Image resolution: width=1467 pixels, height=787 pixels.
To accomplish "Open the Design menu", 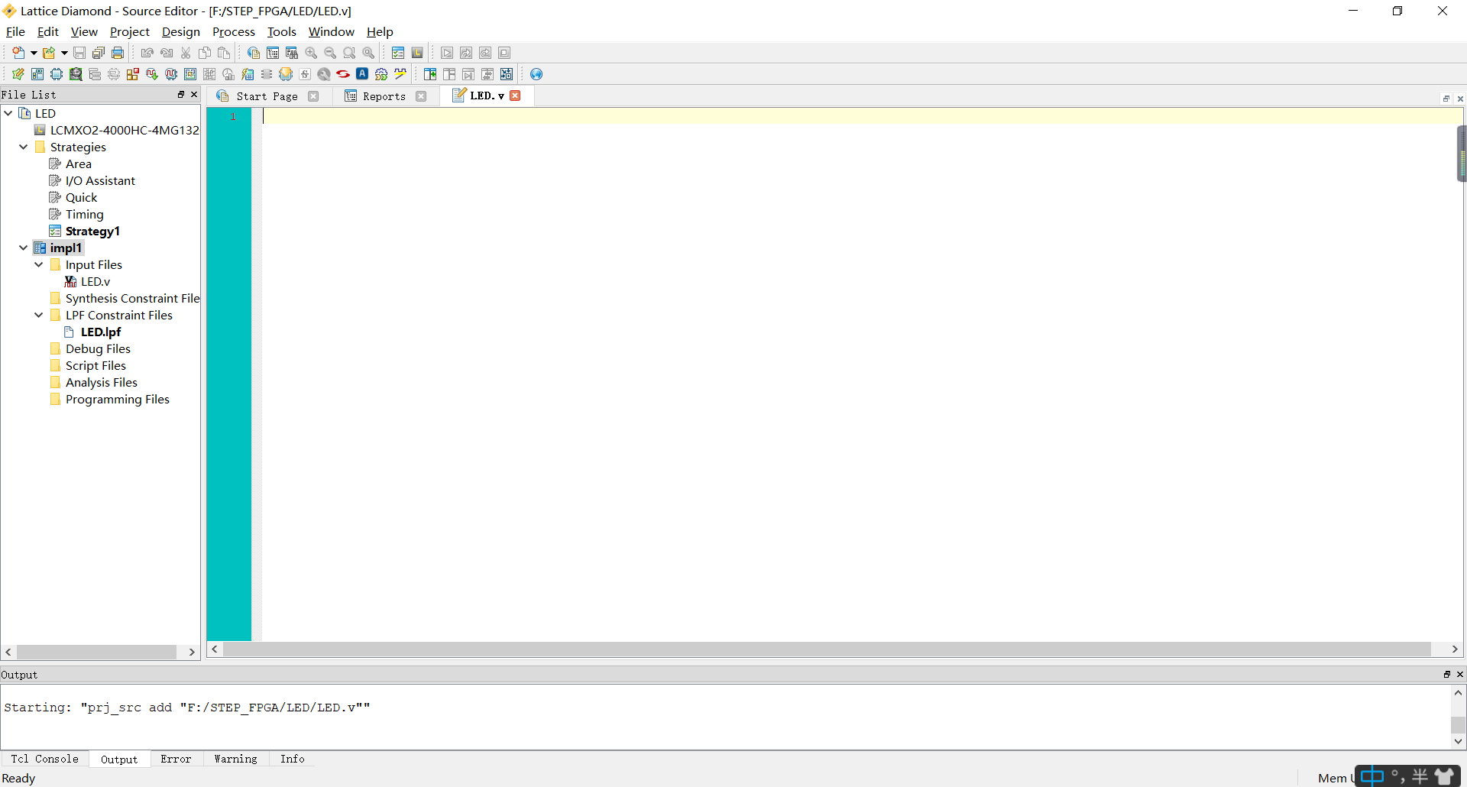I will tap(180, 32).
